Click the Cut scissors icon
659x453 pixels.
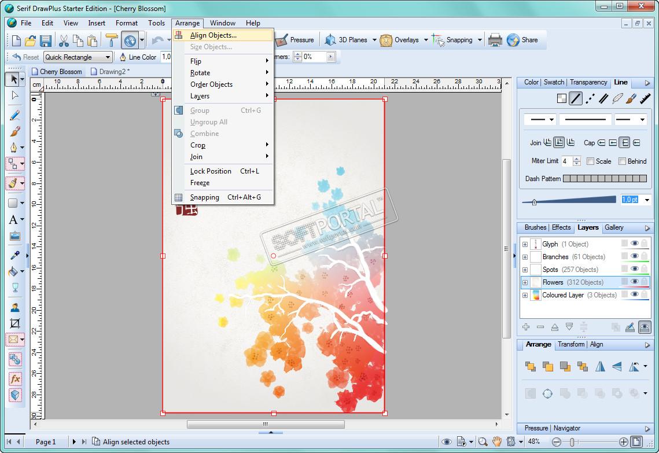pyautogui.click(x=64, y=40)
